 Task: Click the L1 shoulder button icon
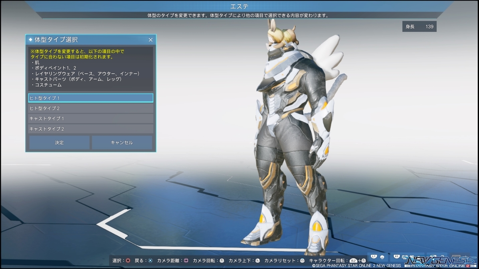pos(374,256)
